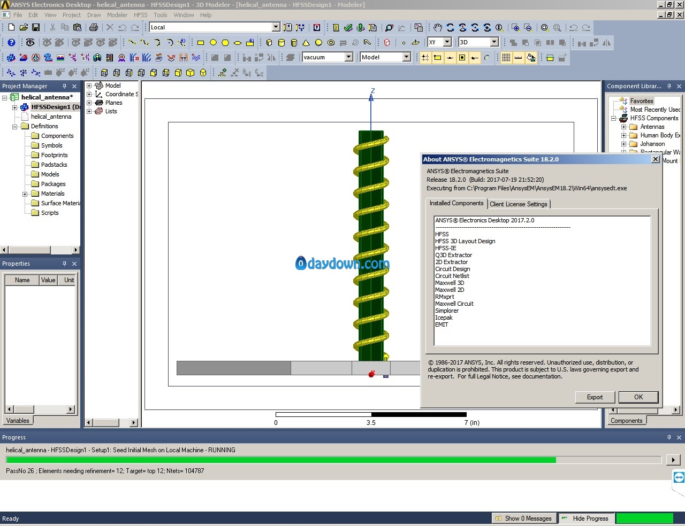Select the Draw Box tool
685x526 pixels.
269,42
